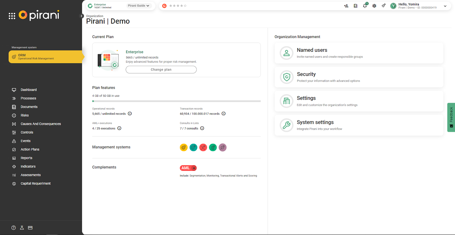
Task: Open the help question mark icon
Action: pyautogui.click(x=13, y=228)
